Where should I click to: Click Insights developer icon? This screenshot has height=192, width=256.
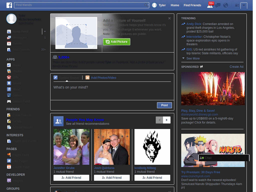(9, 180)
